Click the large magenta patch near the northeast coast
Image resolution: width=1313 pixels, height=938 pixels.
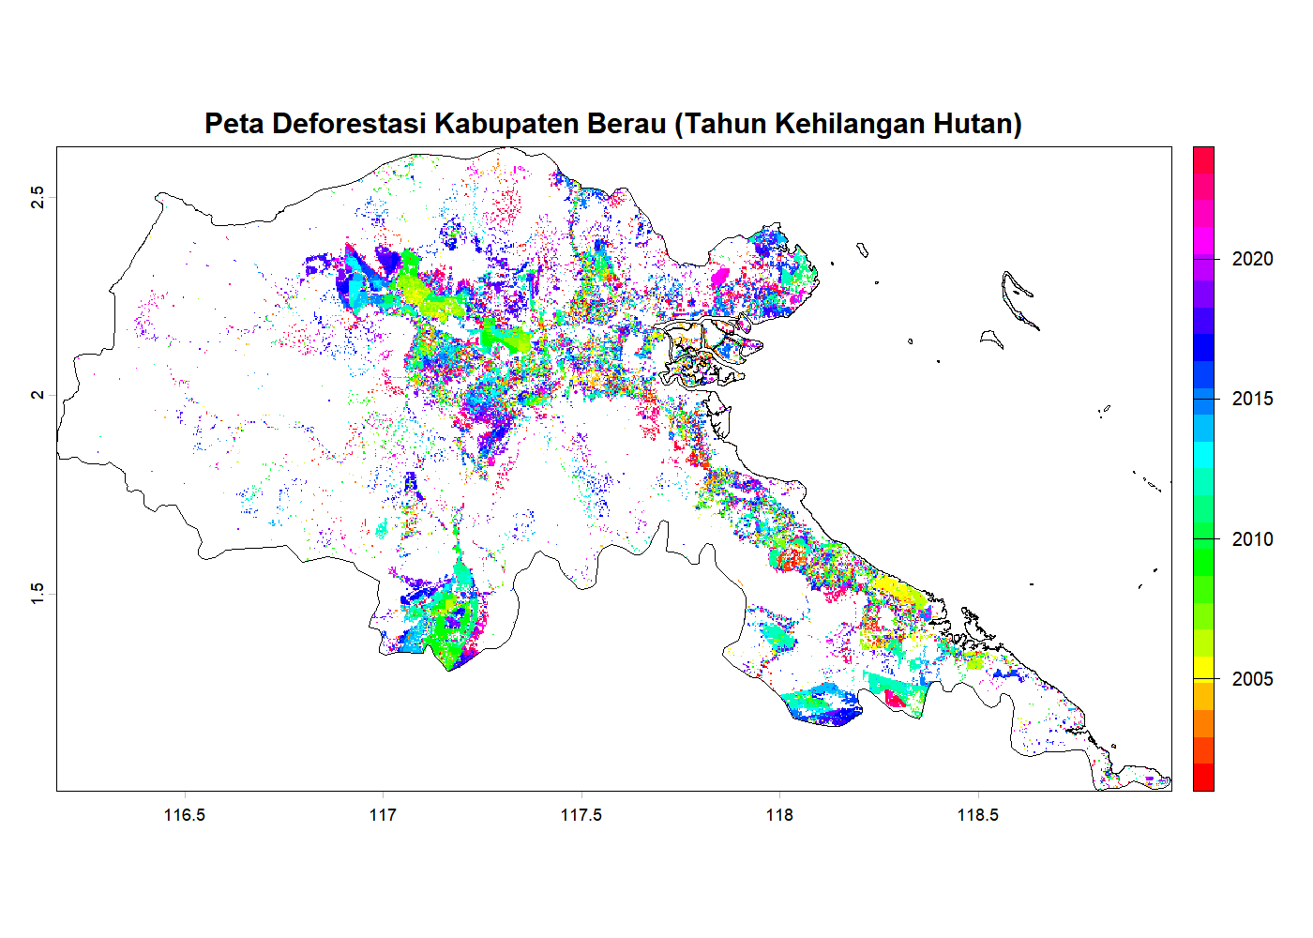[x=722, y=274]
